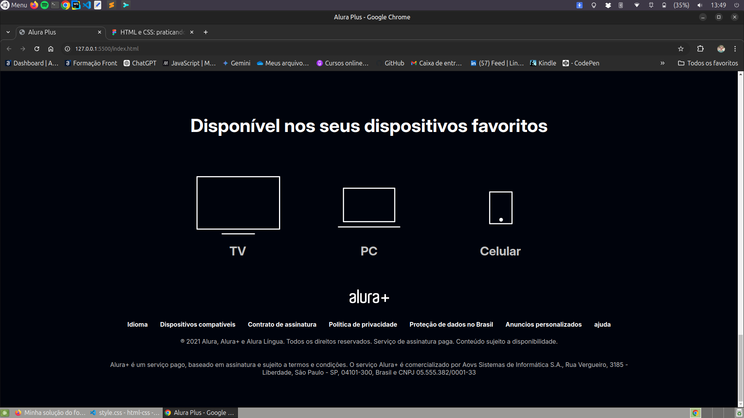Open the Formação Front bookmark
The width and height of the screenshot is (744, 418).
tap(91, 63)
